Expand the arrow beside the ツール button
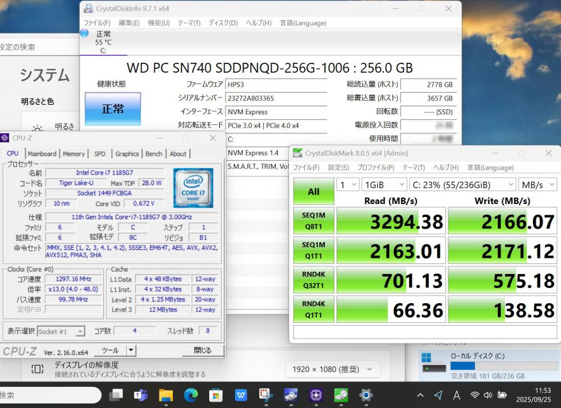Viewport: 561px width, 408px height. pos(131,350)
